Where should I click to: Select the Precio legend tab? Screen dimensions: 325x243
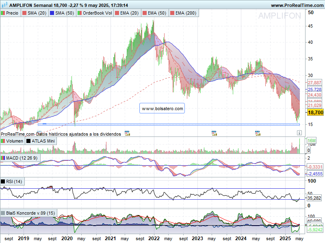[10, 13]
